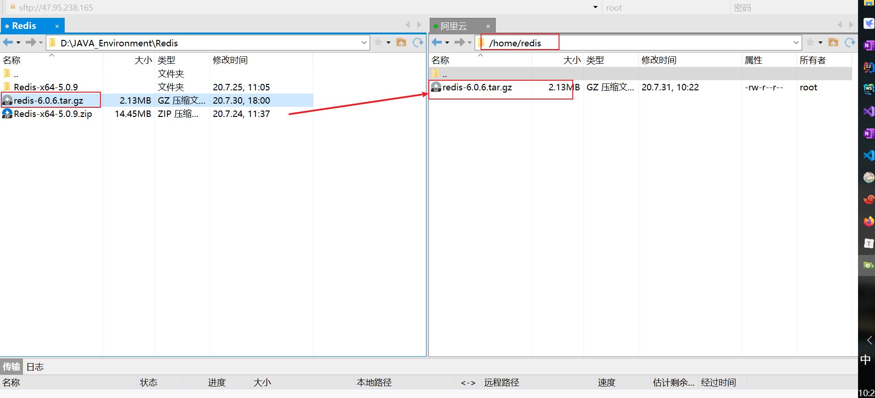Close the Redis tab
The height and width of the screenshot is (398, 875).
[x=57, y=26]
